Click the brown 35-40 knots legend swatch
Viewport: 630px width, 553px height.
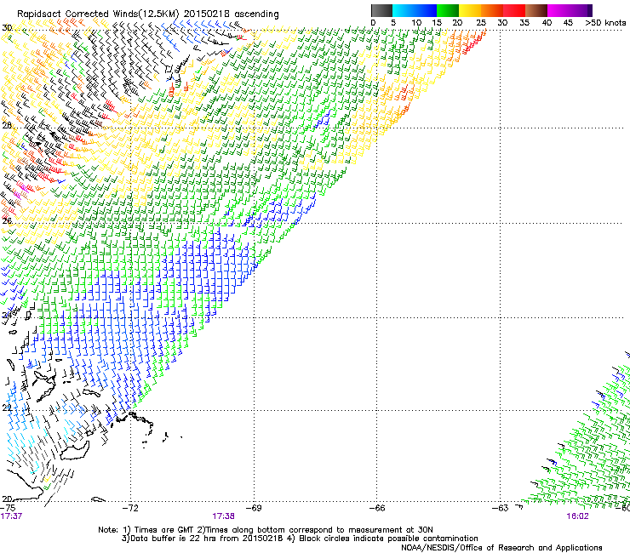[536, 10]
